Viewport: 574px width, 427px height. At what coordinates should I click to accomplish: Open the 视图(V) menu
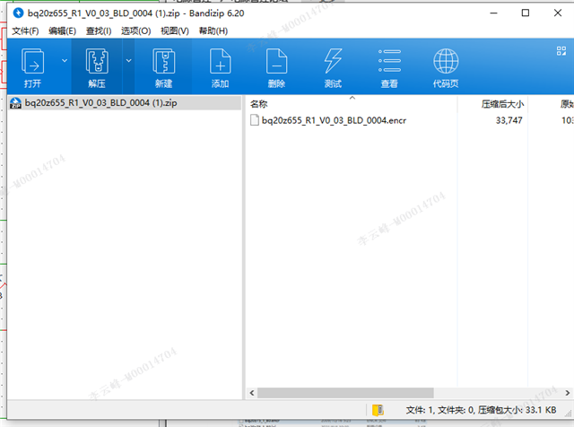[175, 31]
